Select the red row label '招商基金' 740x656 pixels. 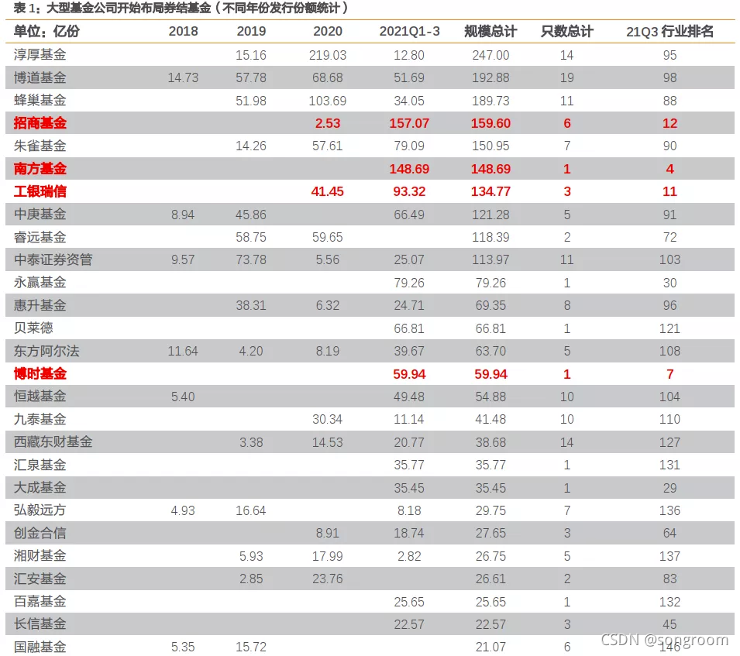[x=40, y=123]
